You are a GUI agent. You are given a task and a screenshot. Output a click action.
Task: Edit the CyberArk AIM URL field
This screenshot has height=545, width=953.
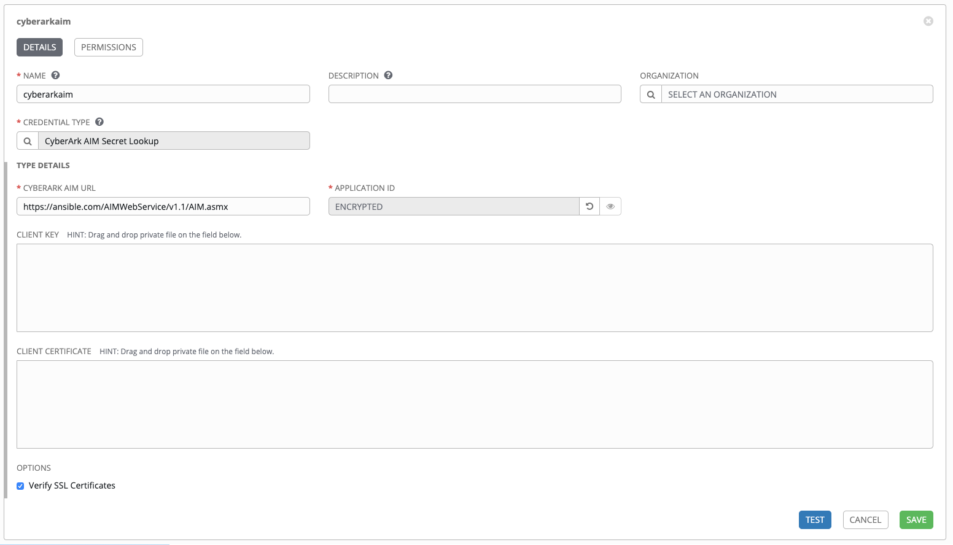pos(163,207)
